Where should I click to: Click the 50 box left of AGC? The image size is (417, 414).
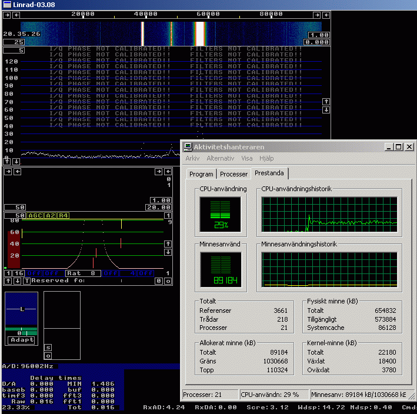point(15,215)
